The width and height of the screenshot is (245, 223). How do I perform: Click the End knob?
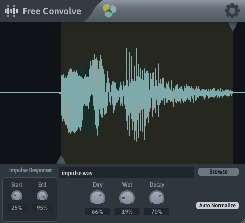42,195
